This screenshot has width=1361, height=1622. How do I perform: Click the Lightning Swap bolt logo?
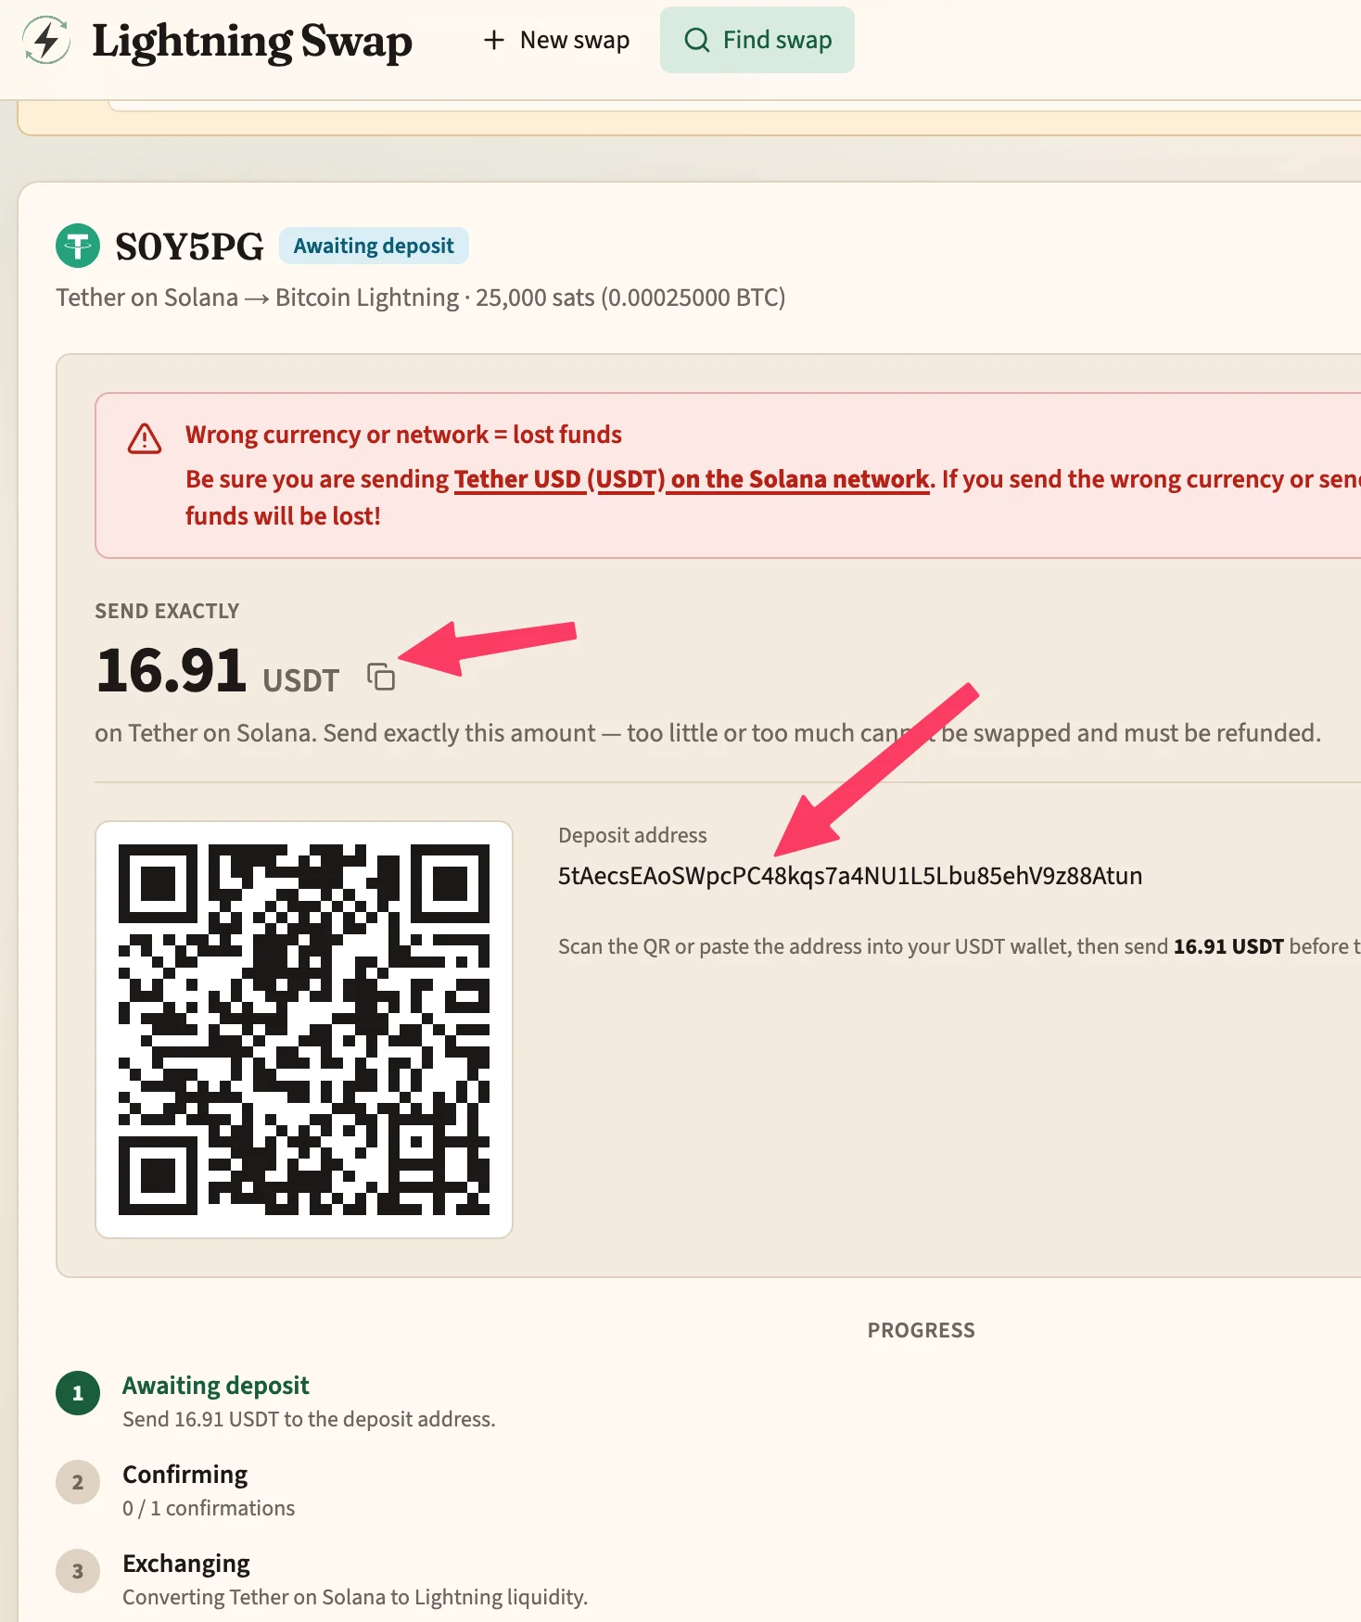click(45, 41)
